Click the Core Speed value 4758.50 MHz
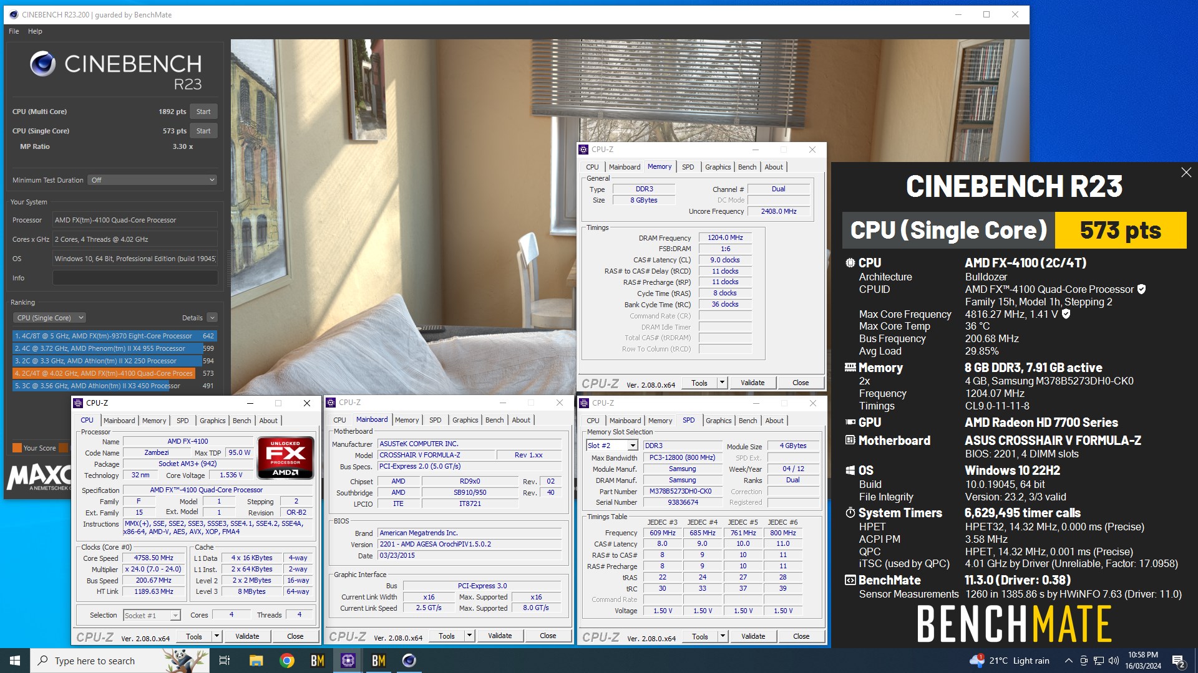Screen dimensions: 1198x673 coord(153,558)
